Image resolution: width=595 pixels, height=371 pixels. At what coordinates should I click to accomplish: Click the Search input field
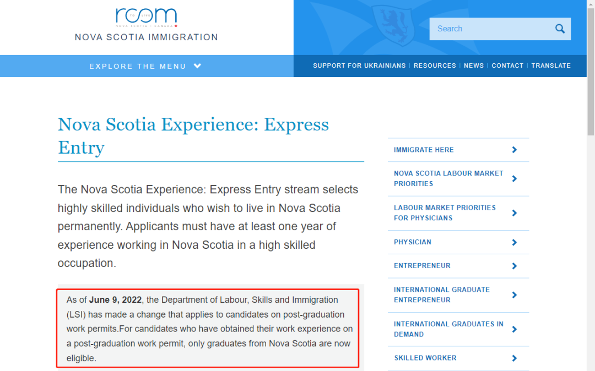click(500, 29)
